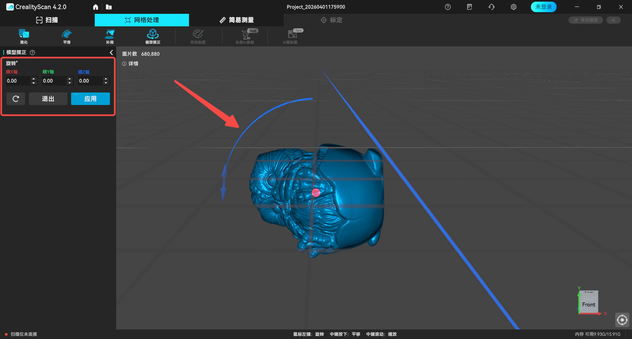This screenshot has width=632, height=339.
Task: Click the 模型摆正 model alignment tool
Action: click(x=153, y=36)
